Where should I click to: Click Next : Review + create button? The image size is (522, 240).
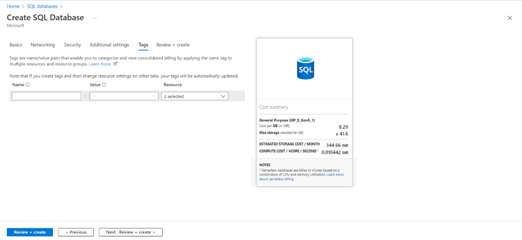[130, 232]
